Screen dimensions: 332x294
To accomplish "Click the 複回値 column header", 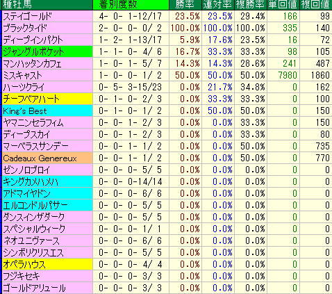I will [x=316, y=5].
